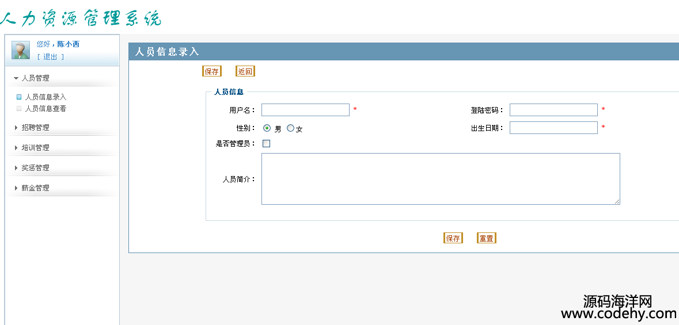
Task: Open the 人员信息录入 menu item
Action: pos(45,97)
